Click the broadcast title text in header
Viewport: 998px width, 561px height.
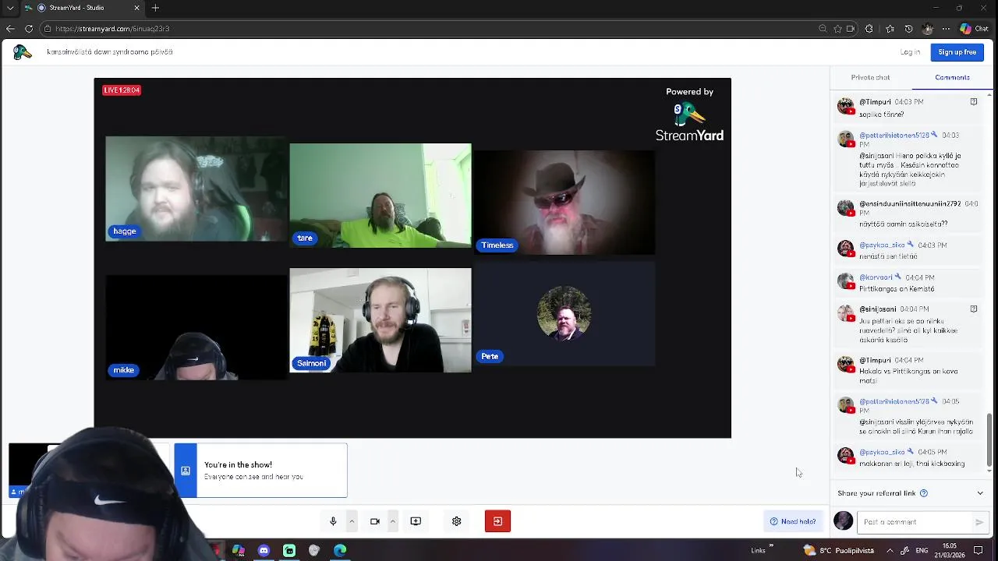point(110,52)
